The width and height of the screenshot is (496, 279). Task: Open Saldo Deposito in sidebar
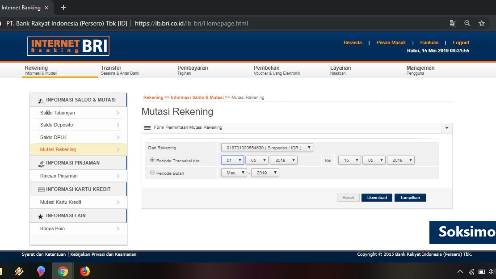[79, 125]
